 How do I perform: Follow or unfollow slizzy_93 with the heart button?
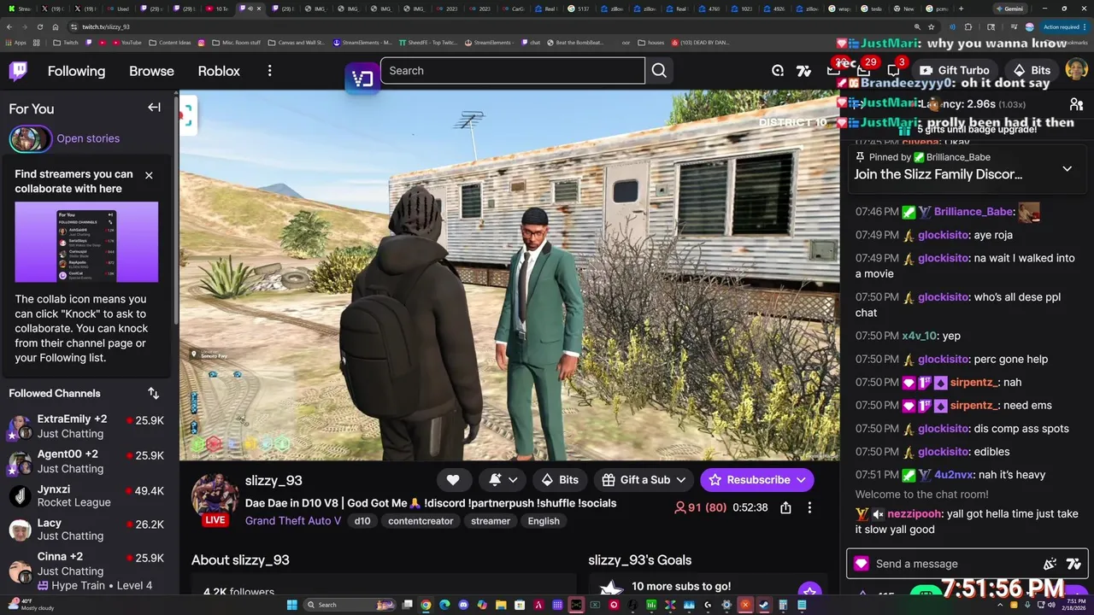click(453, 480)
